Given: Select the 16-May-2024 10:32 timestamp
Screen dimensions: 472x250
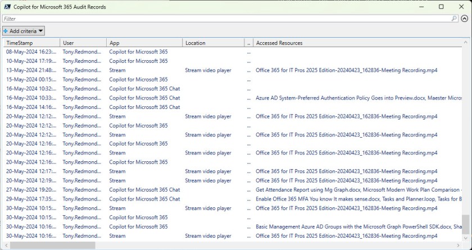Looking at the screenshot, I should coord(31,89).
